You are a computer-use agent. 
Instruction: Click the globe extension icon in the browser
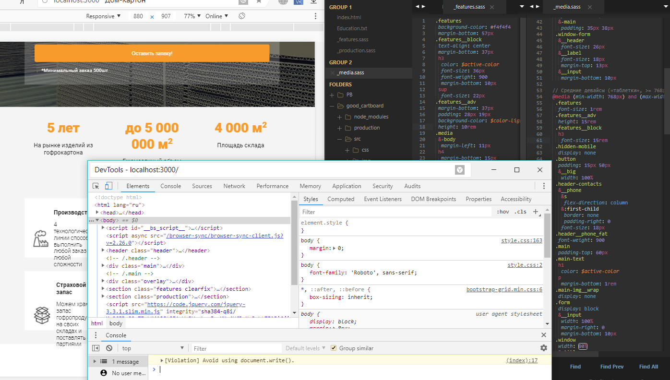[284, 2]
